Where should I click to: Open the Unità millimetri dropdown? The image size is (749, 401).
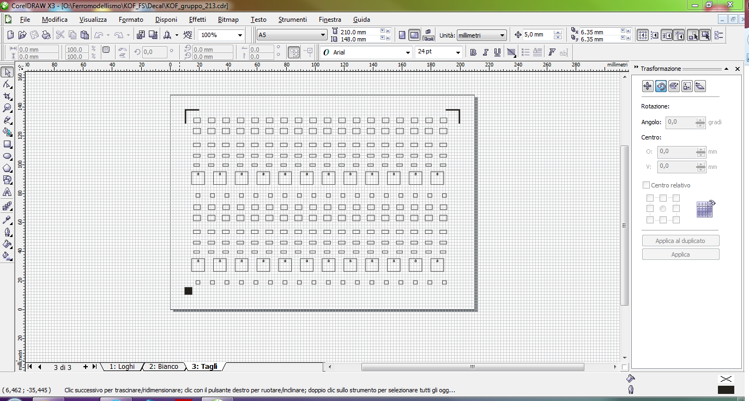502,35
